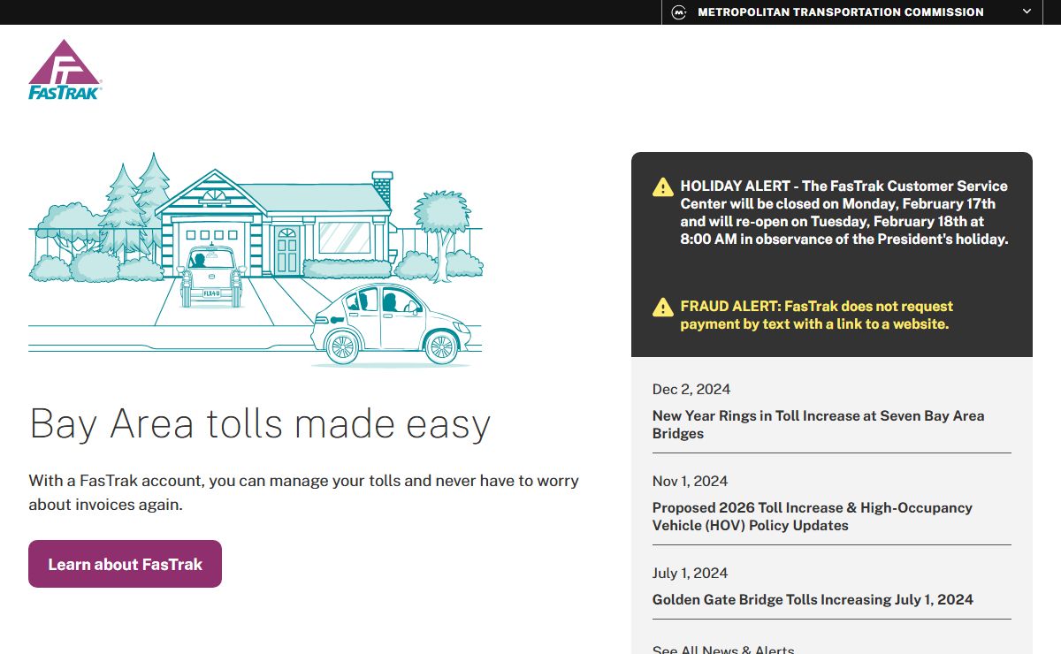Image resolution: width=1061 pixels, height=654 pixels.
Task: Click the house and cars illustration
Action: point(256,260)
